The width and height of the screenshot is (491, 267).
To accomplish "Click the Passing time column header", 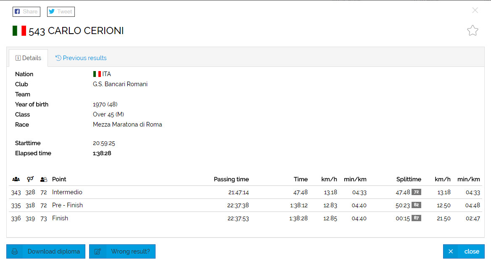I will (x=231, y=179).
